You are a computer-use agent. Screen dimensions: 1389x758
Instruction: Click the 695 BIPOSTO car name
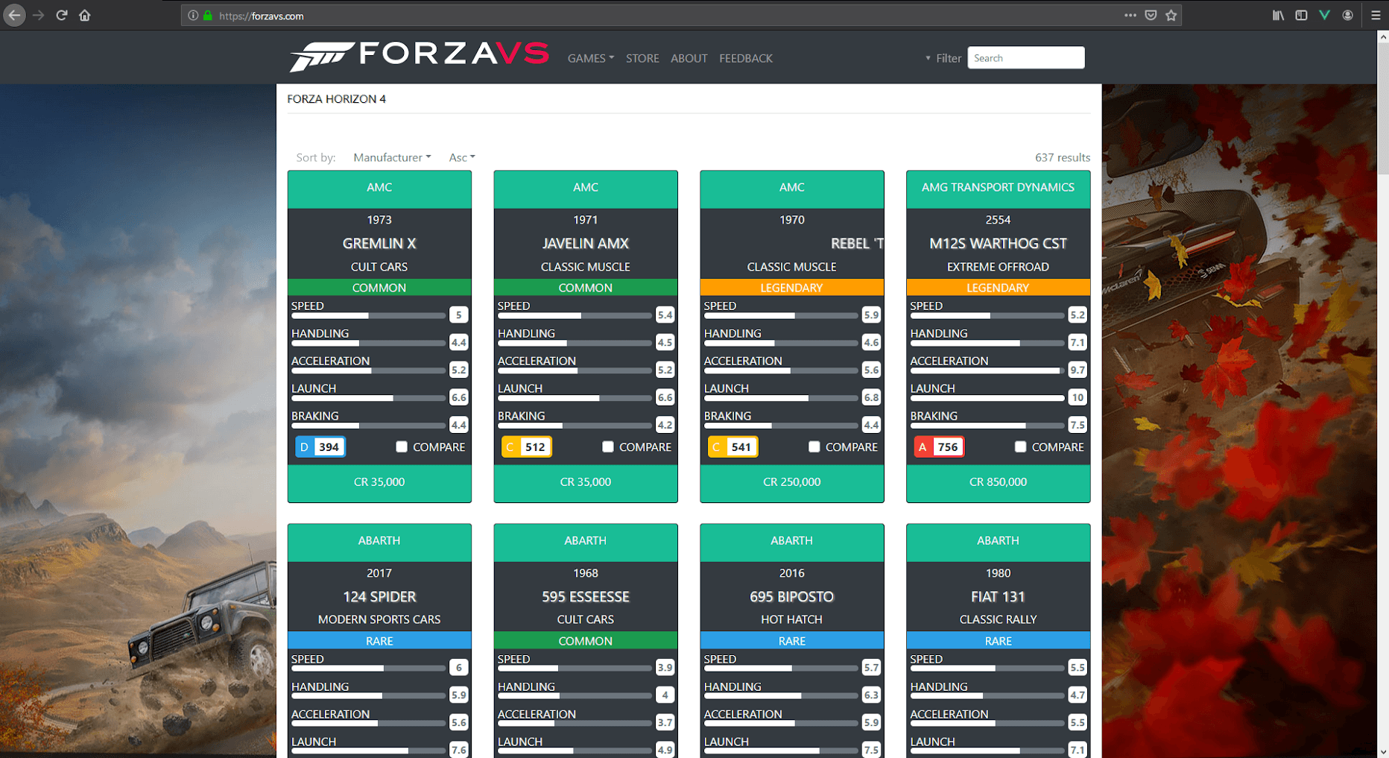792,597
